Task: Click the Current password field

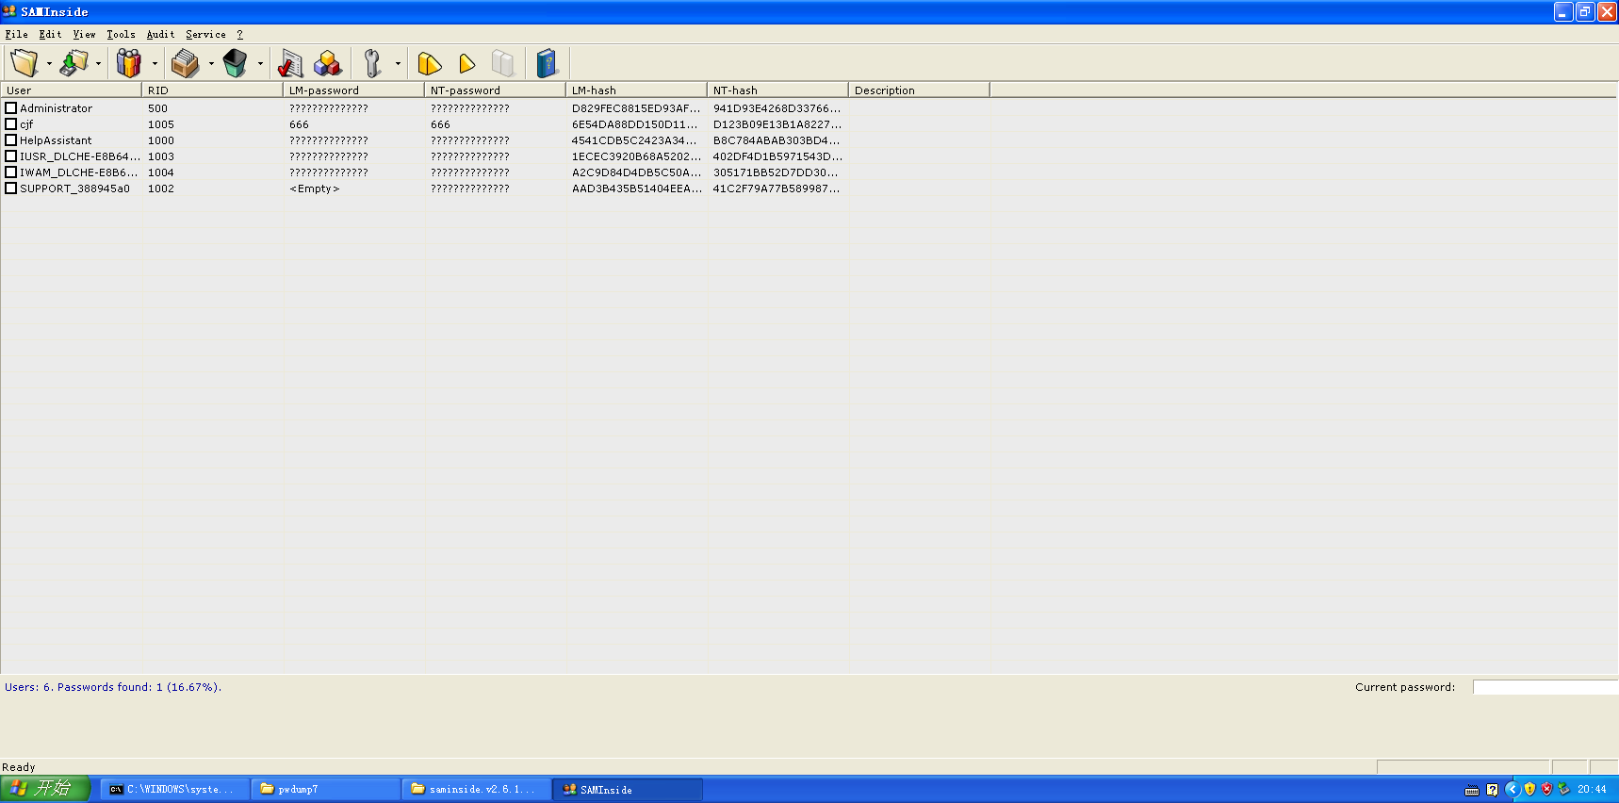Action: click(1545, 687)
